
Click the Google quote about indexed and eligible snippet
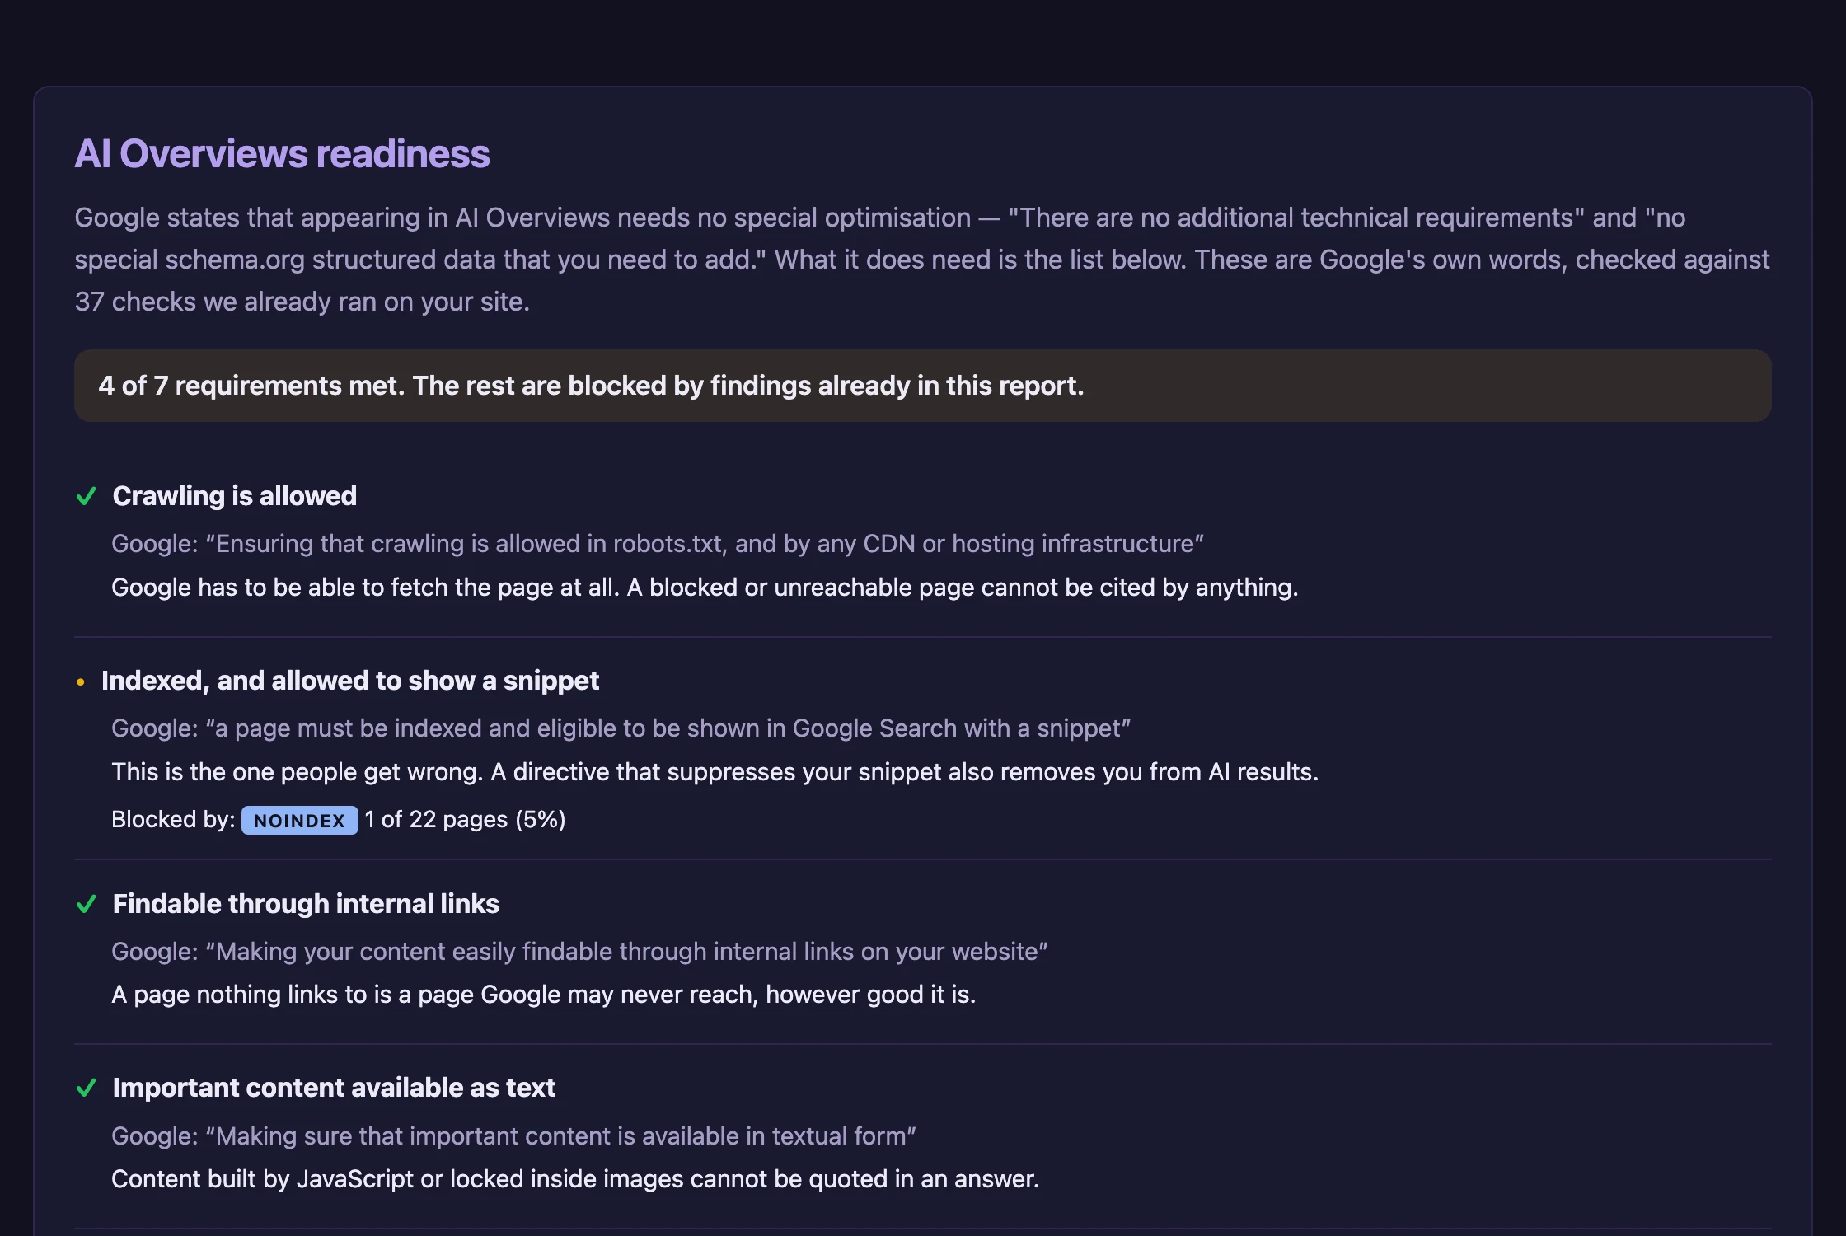click(621, 728)
